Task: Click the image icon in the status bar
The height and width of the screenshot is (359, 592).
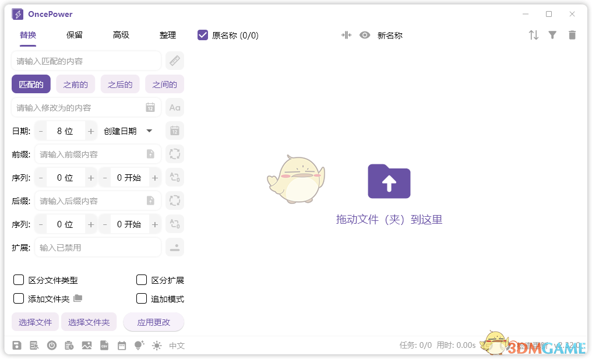Action: (87, 345)
